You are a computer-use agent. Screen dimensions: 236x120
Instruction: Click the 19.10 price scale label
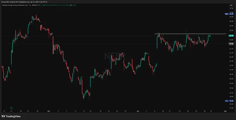[231, 93]
